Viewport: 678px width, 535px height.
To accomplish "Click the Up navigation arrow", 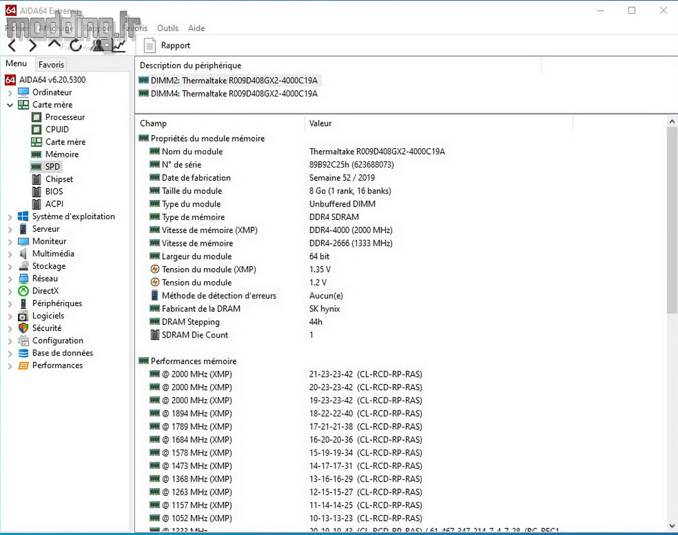I will point(54,44).
